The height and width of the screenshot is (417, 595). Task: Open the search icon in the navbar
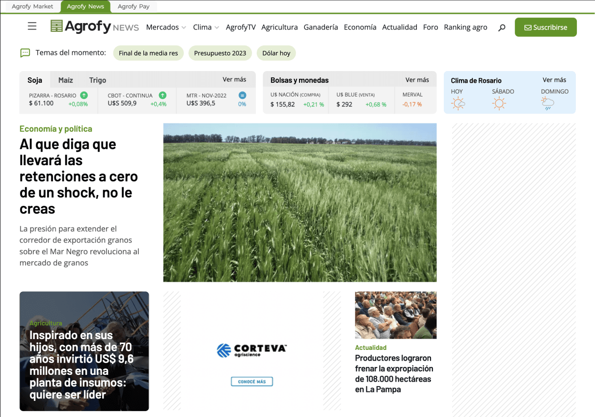502,28
